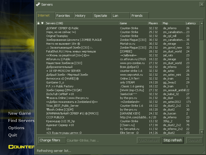The width and height of the screenshot is (206, 155).
Task: Select '+21 Будьте рады детки :D' server
Action: [118, 133]
